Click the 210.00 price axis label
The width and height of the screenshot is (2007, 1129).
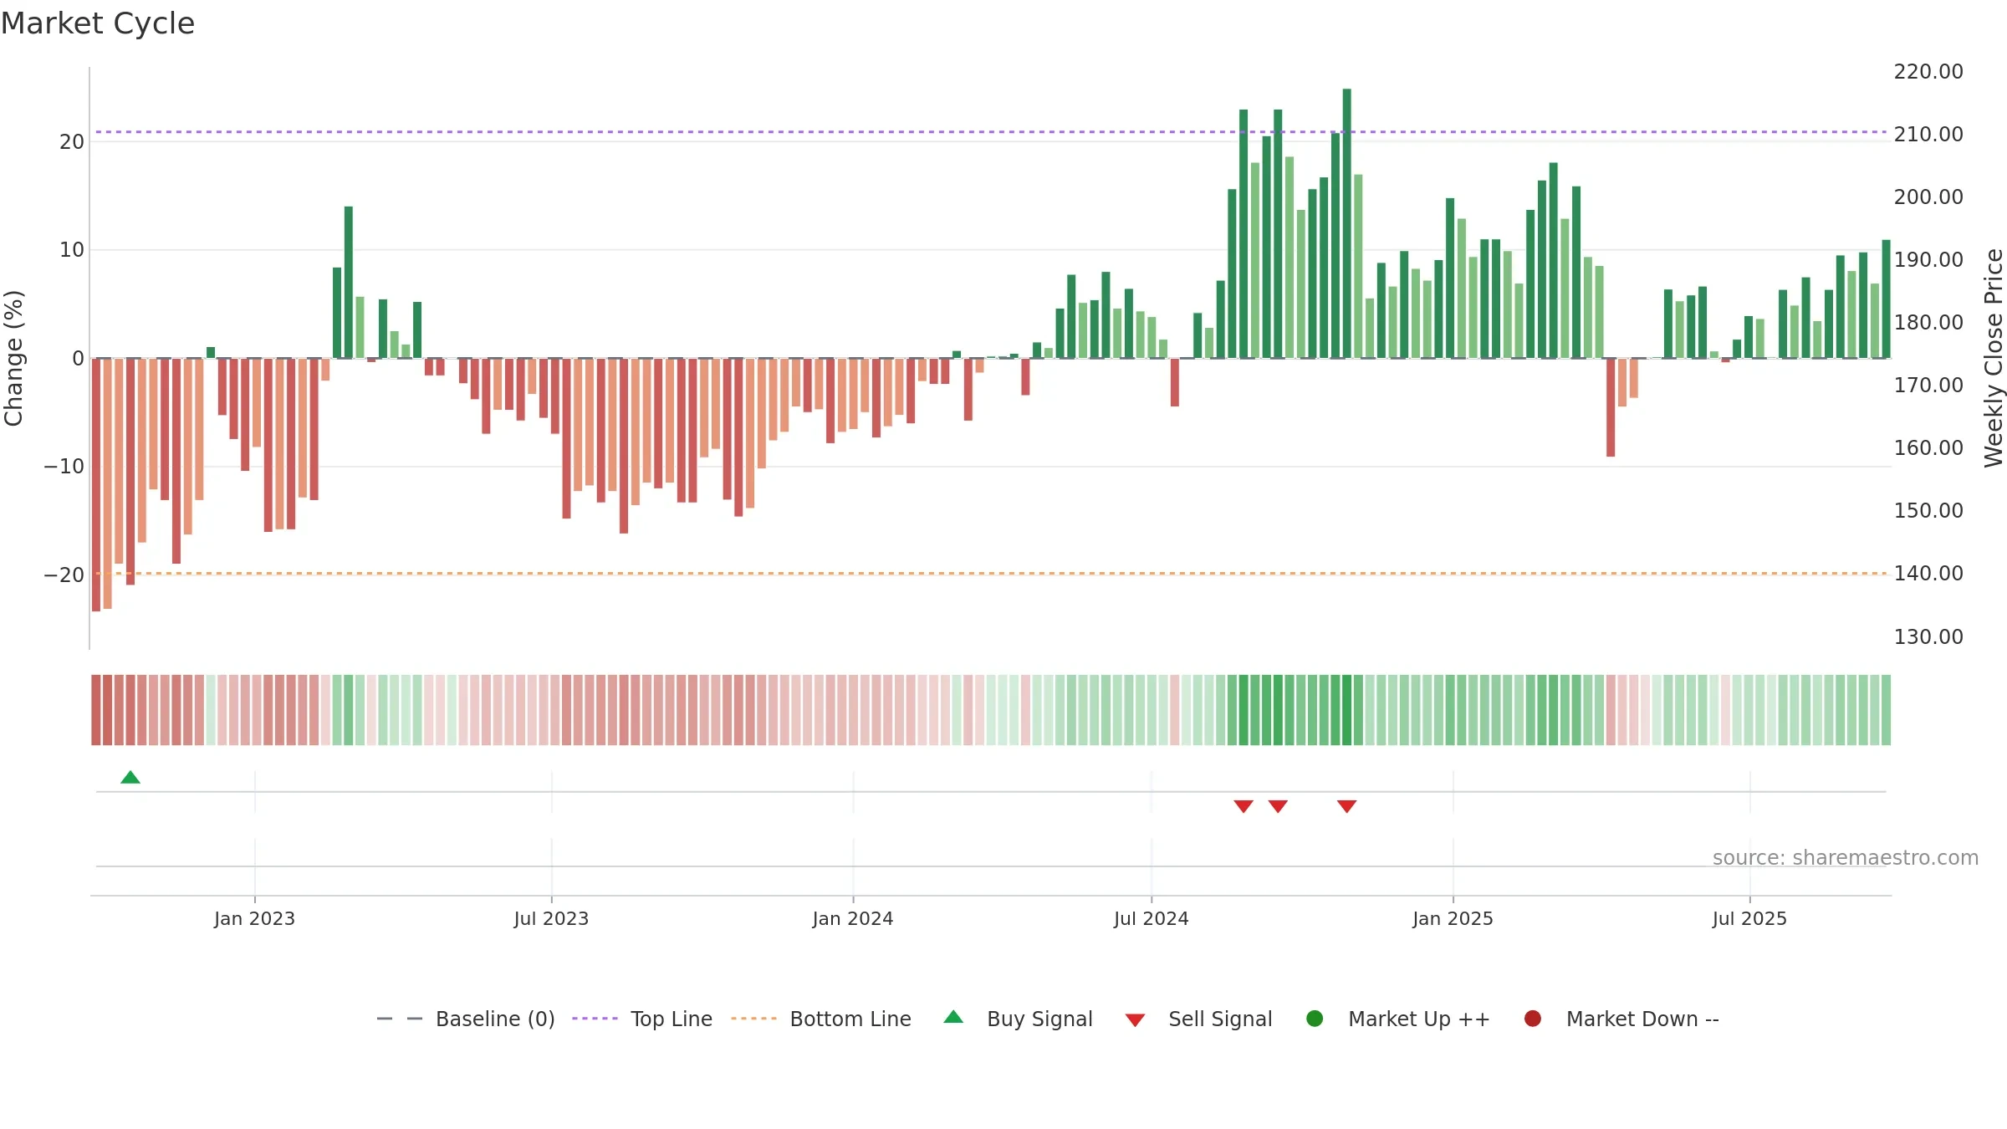(x=1928, y=135)
